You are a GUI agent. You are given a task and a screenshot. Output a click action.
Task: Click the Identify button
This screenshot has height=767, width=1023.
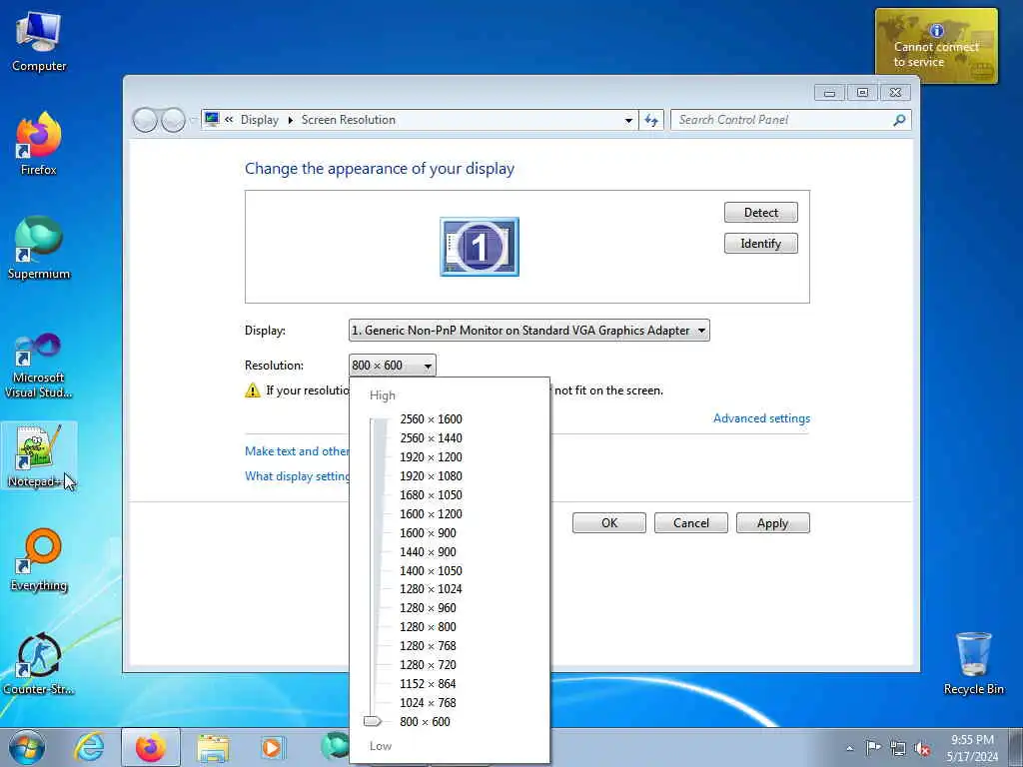760,244
